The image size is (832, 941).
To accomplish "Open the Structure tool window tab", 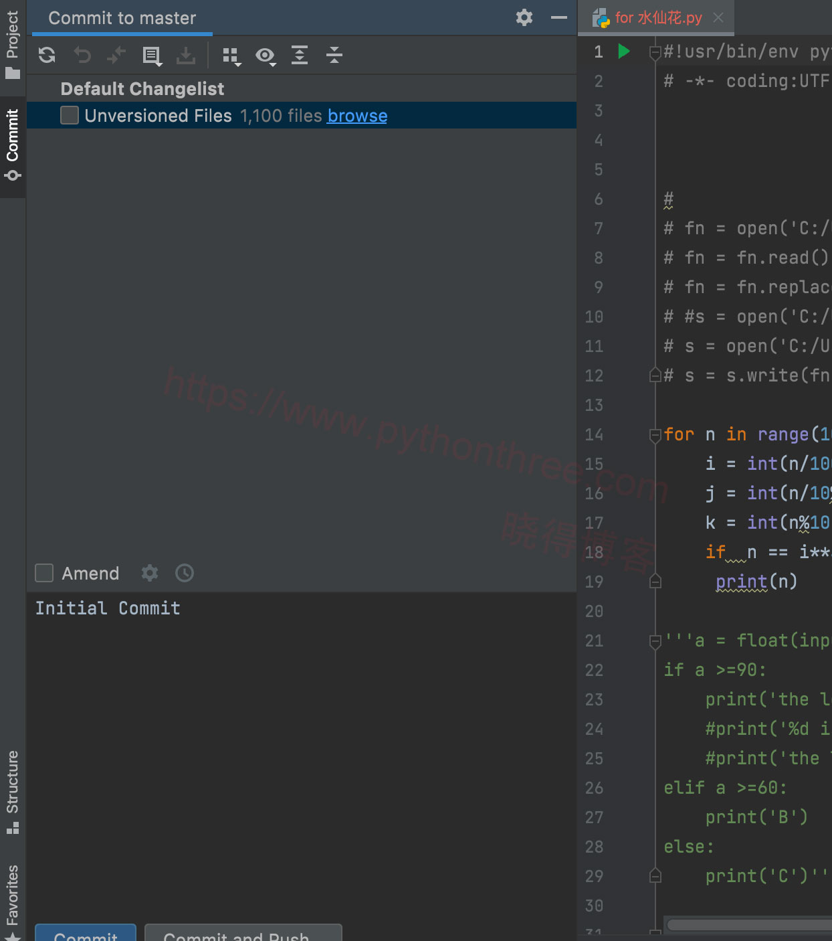I will coord(13,792).
